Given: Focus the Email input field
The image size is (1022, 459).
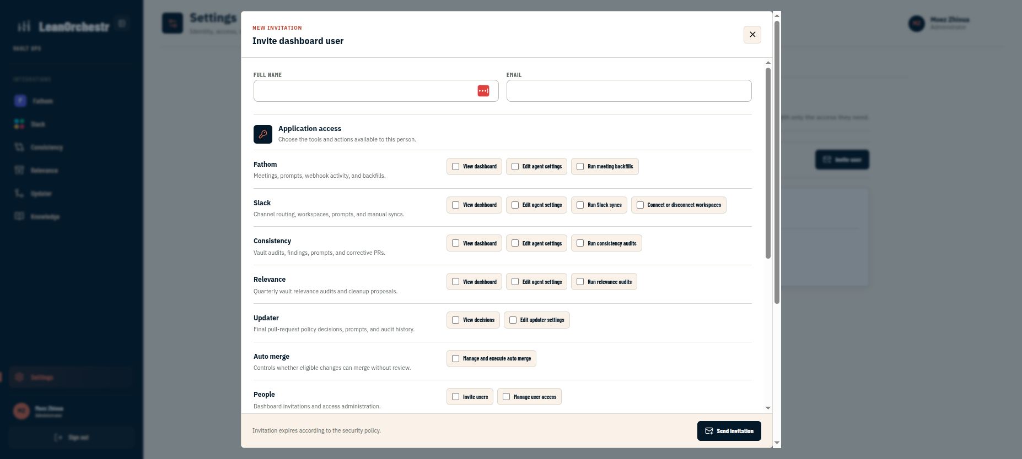Looking at the screenshot, I should pos(629,91).
